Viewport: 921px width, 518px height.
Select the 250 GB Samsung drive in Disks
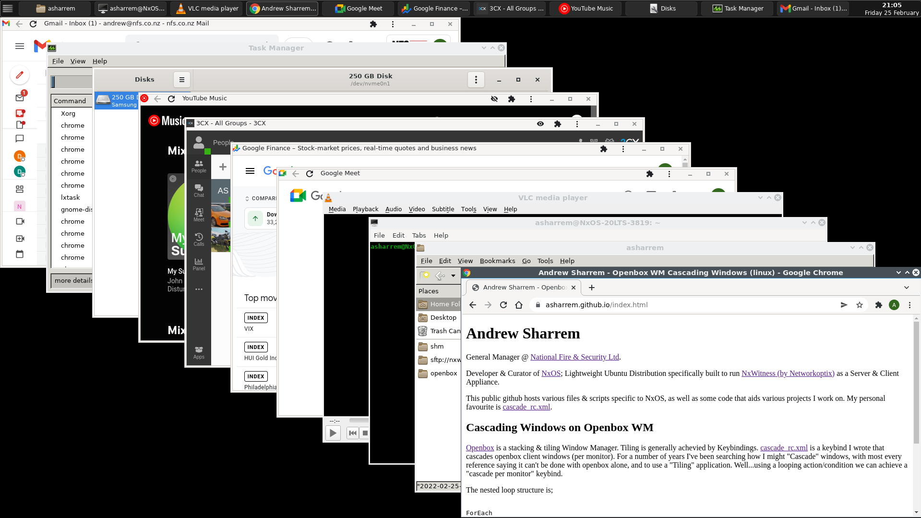point(117,101)
